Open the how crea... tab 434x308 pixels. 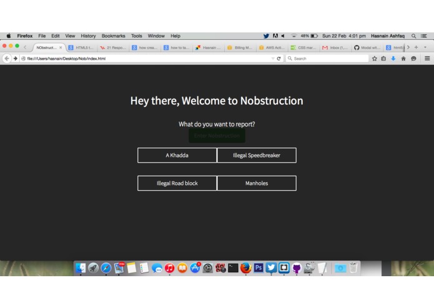click(x=145, y=47)
